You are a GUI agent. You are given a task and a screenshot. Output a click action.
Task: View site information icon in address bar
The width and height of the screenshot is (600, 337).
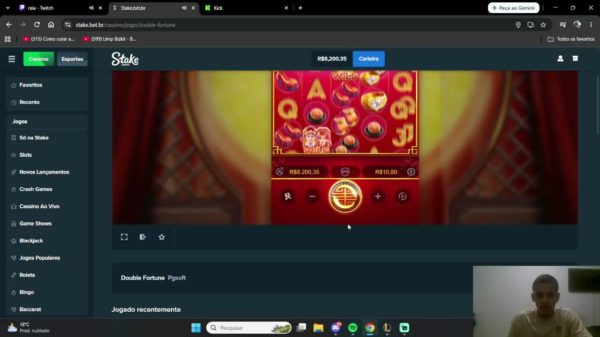[x=68, y=25]
